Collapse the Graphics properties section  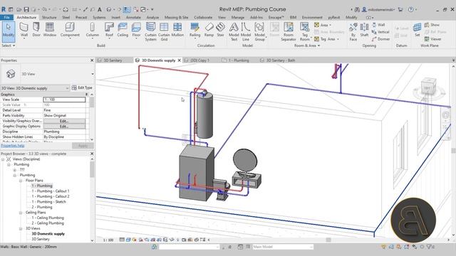(x=86, y=95)
